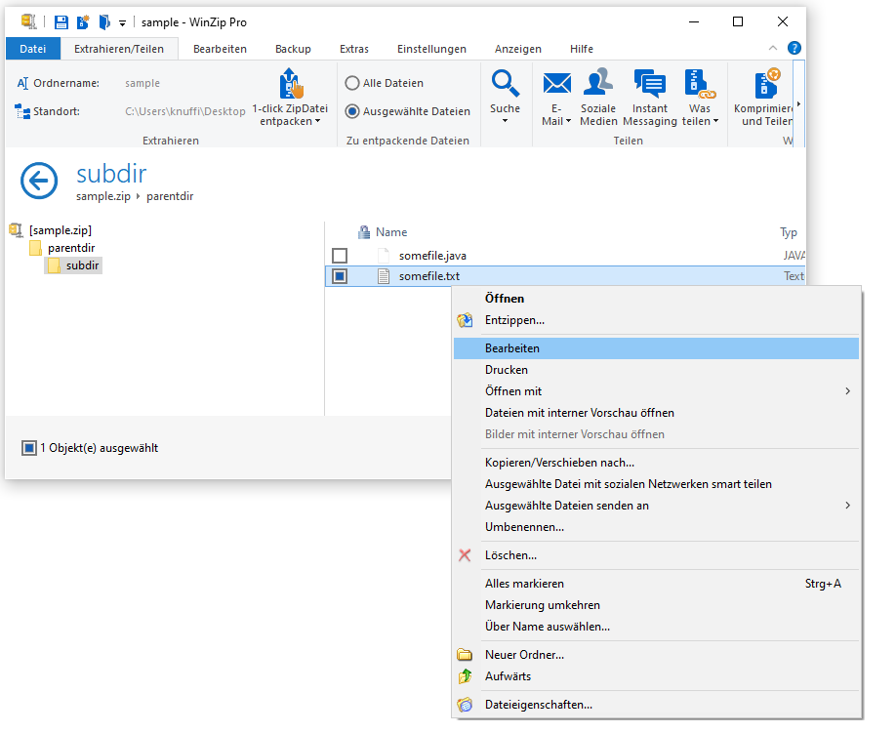
Task: Click the Soziale Medien icon
Action: coord(598,82)
